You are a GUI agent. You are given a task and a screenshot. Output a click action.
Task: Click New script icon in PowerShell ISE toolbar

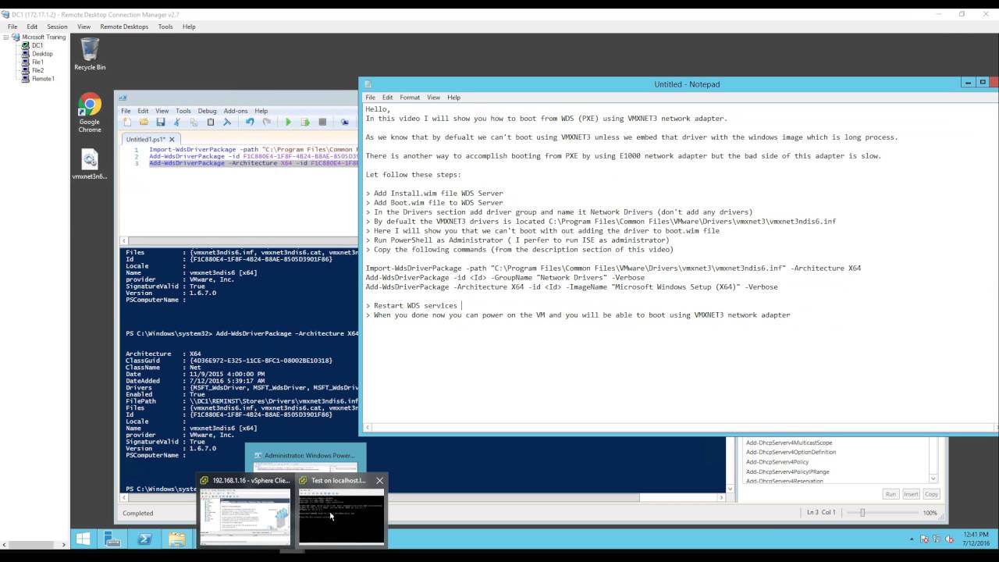[127, 123]
